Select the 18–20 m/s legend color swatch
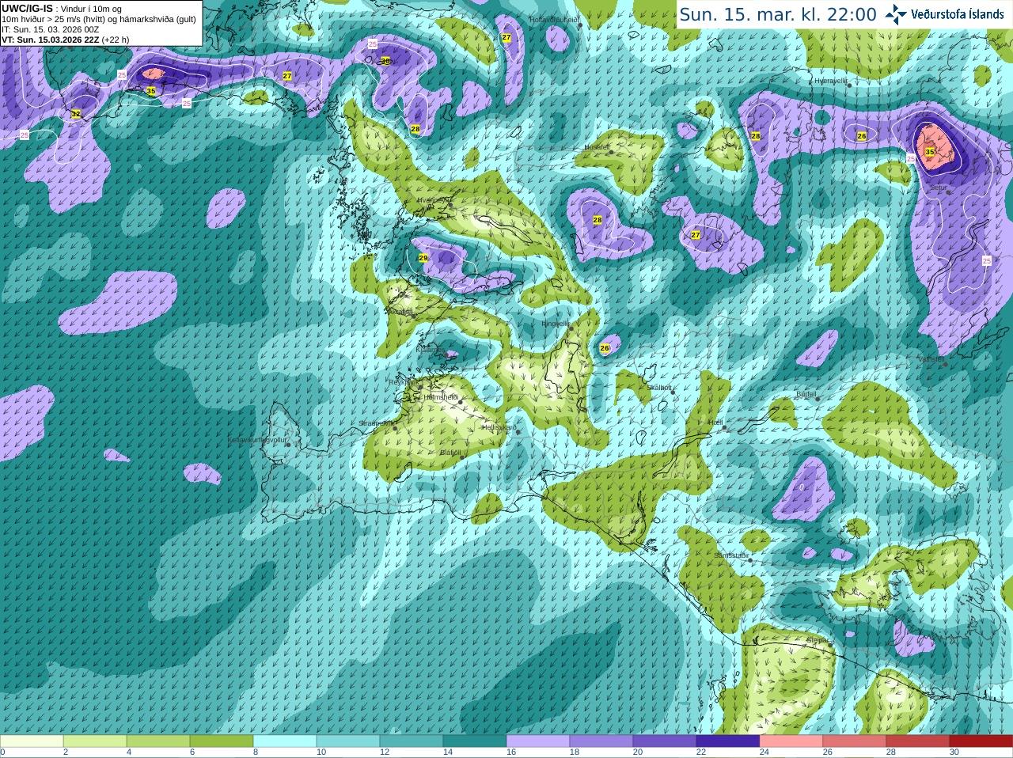The width and height of the screenshot is (1013, 758). 601,741
